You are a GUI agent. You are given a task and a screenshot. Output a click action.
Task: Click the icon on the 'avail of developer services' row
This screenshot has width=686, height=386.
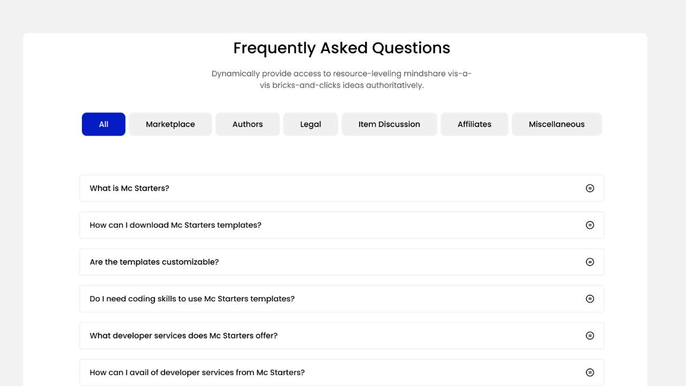click(590, 373)
